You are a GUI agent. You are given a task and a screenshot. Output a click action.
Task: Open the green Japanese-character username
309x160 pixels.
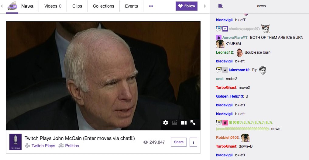tap(250, 123)
